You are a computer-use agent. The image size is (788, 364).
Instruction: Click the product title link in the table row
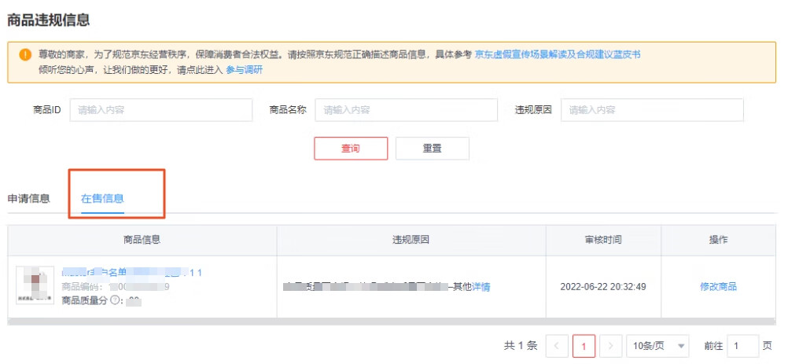click(x=132, y=273)
